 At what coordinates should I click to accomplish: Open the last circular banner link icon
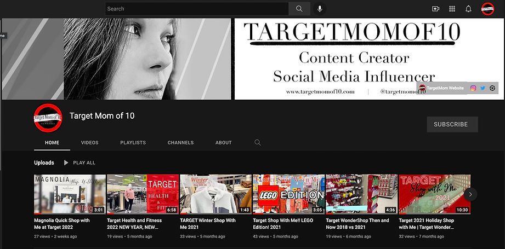pyautogui.click(x=492, y=88)
